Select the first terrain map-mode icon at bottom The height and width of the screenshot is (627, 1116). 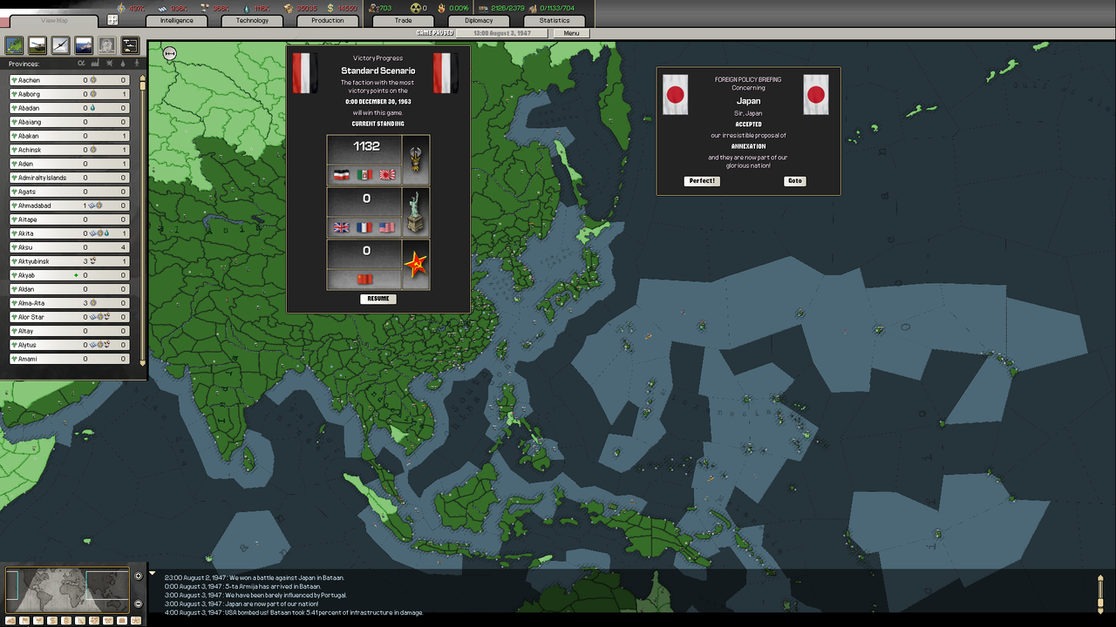[10, 621]
